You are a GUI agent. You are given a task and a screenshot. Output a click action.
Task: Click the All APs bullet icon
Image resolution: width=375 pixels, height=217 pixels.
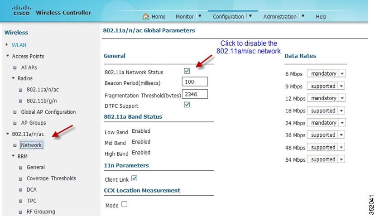tap(15, 68)
